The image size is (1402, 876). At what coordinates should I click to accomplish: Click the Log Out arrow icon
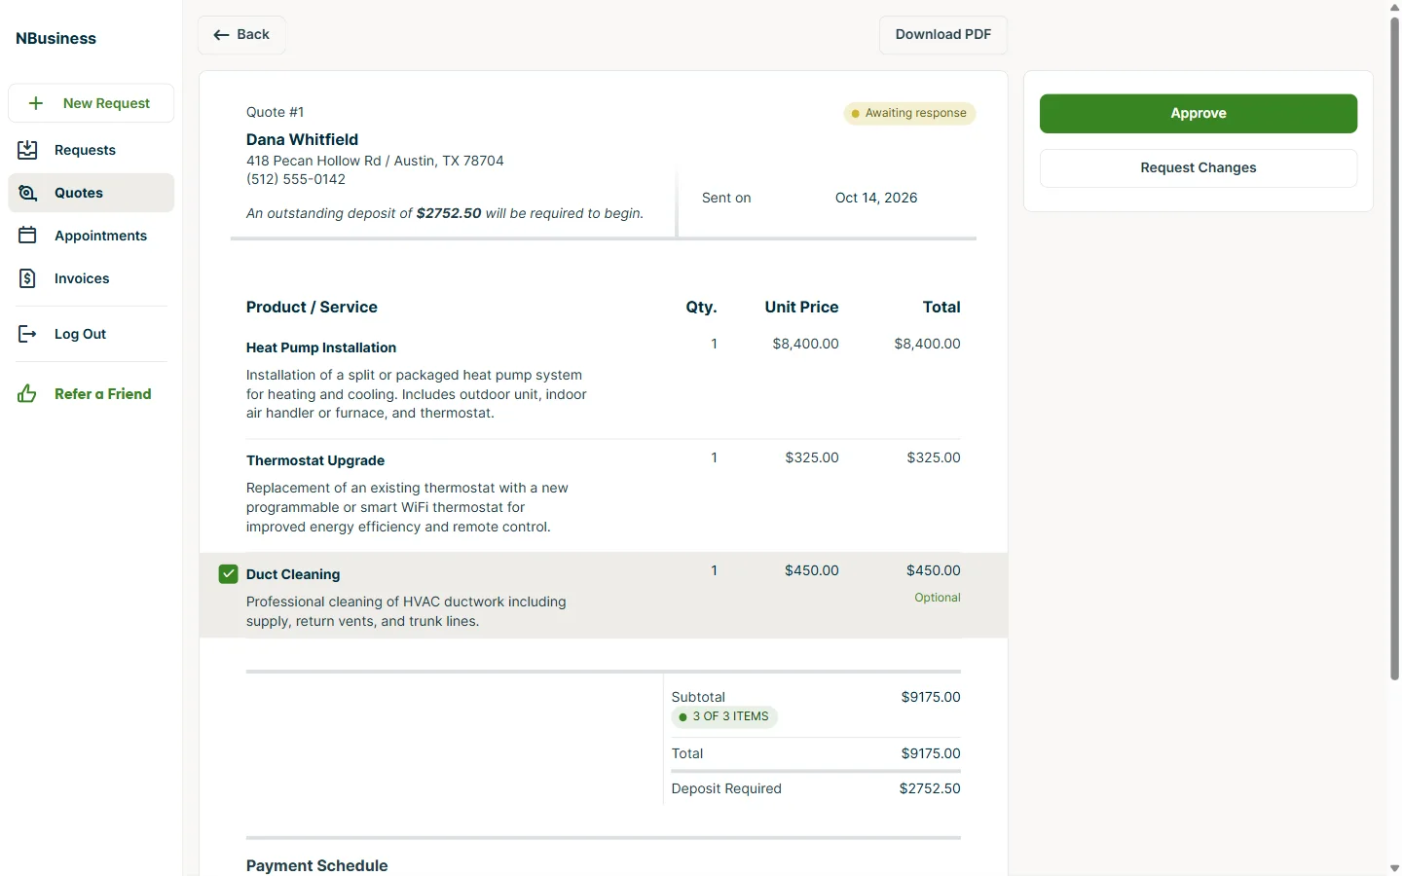coord(27,334)
